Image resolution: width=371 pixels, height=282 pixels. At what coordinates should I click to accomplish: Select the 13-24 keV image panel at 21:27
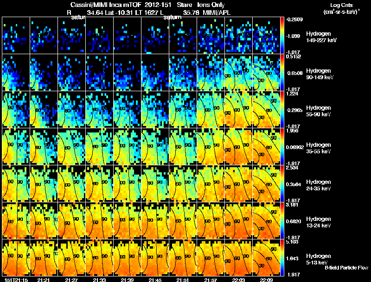(72, 220)
